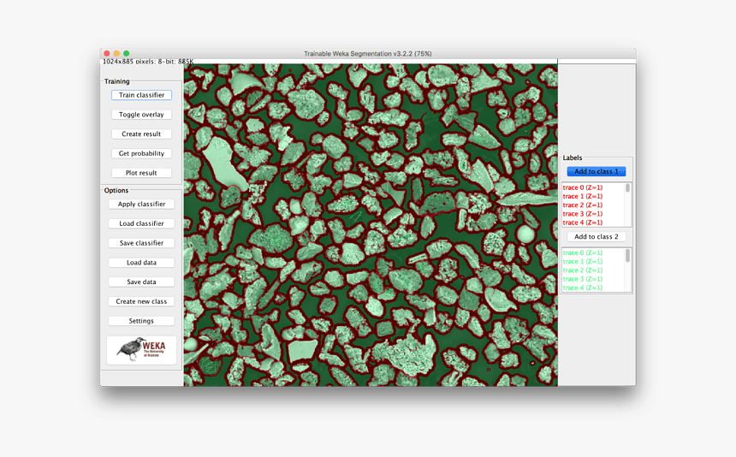
Task: Click the WEKA bird logo
Action: tap(141, 350)
